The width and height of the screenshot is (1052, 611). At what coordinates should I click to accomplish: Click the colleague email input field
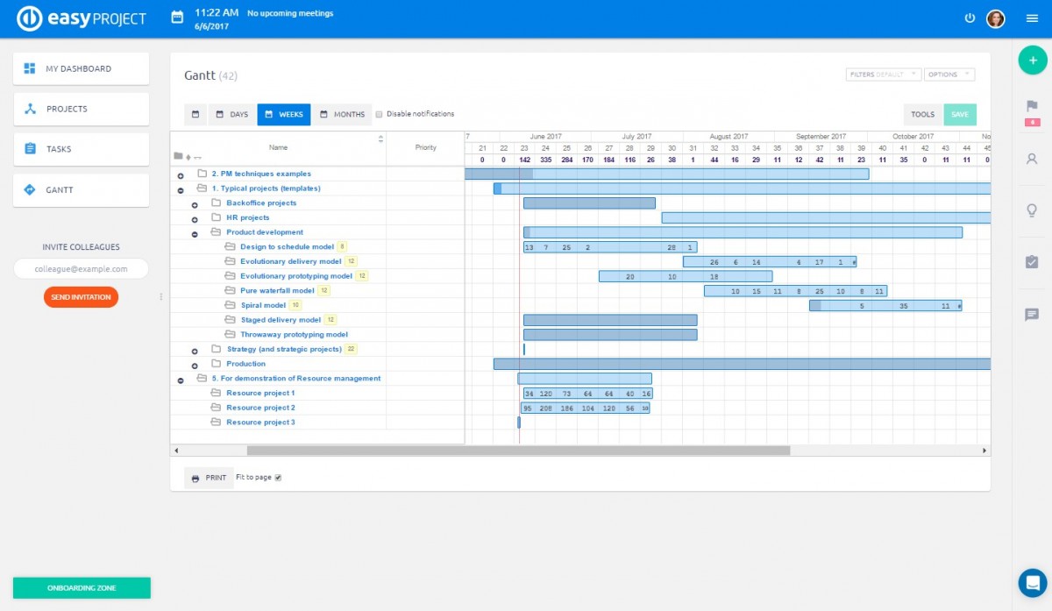pyautogui.click(x=81, y=268)
